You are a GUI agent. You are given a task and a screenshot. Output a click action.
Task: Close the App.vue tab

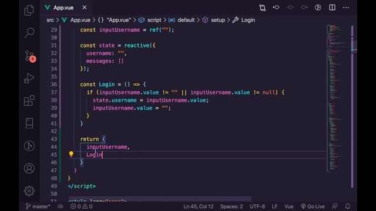pos(85,8)
